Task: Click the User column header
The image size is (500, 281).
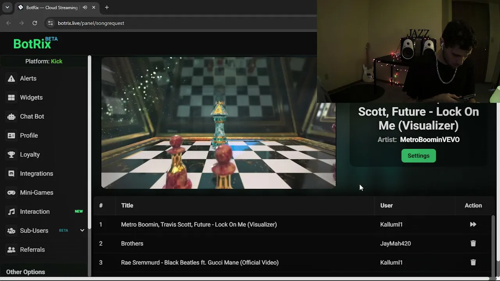Action: 386,206
